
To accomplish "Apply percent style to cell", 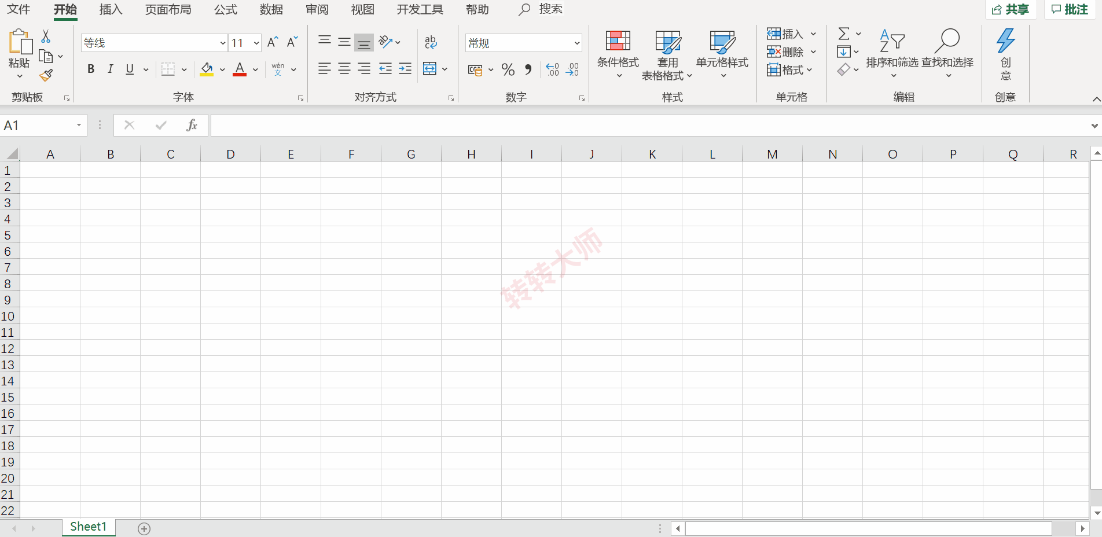I will [508, 69].
